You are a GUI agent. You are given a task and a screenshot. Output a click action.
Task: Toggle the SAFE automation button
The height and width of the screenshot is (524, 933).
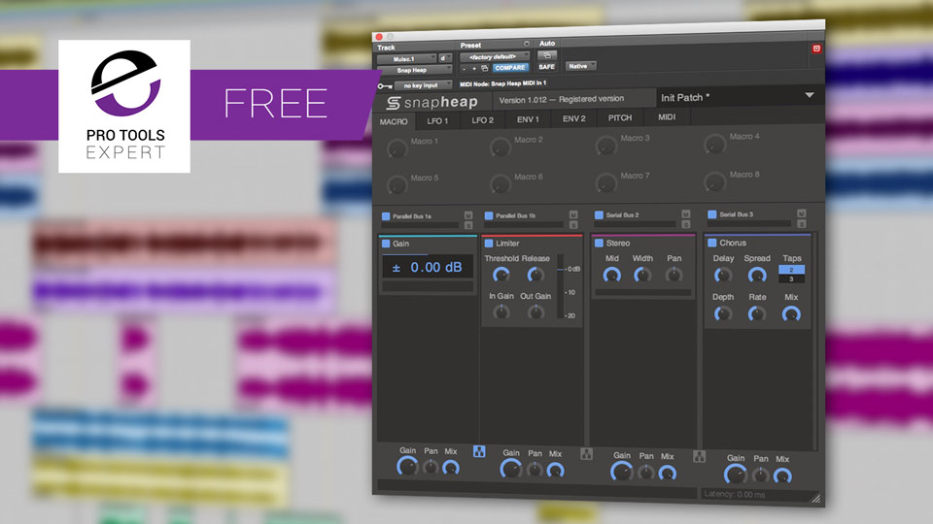pos(546,67)
